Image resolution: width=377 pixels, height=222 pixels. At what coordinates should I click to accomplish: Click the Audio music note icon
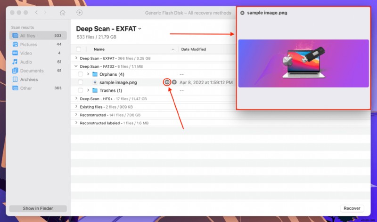click(15, 62)
